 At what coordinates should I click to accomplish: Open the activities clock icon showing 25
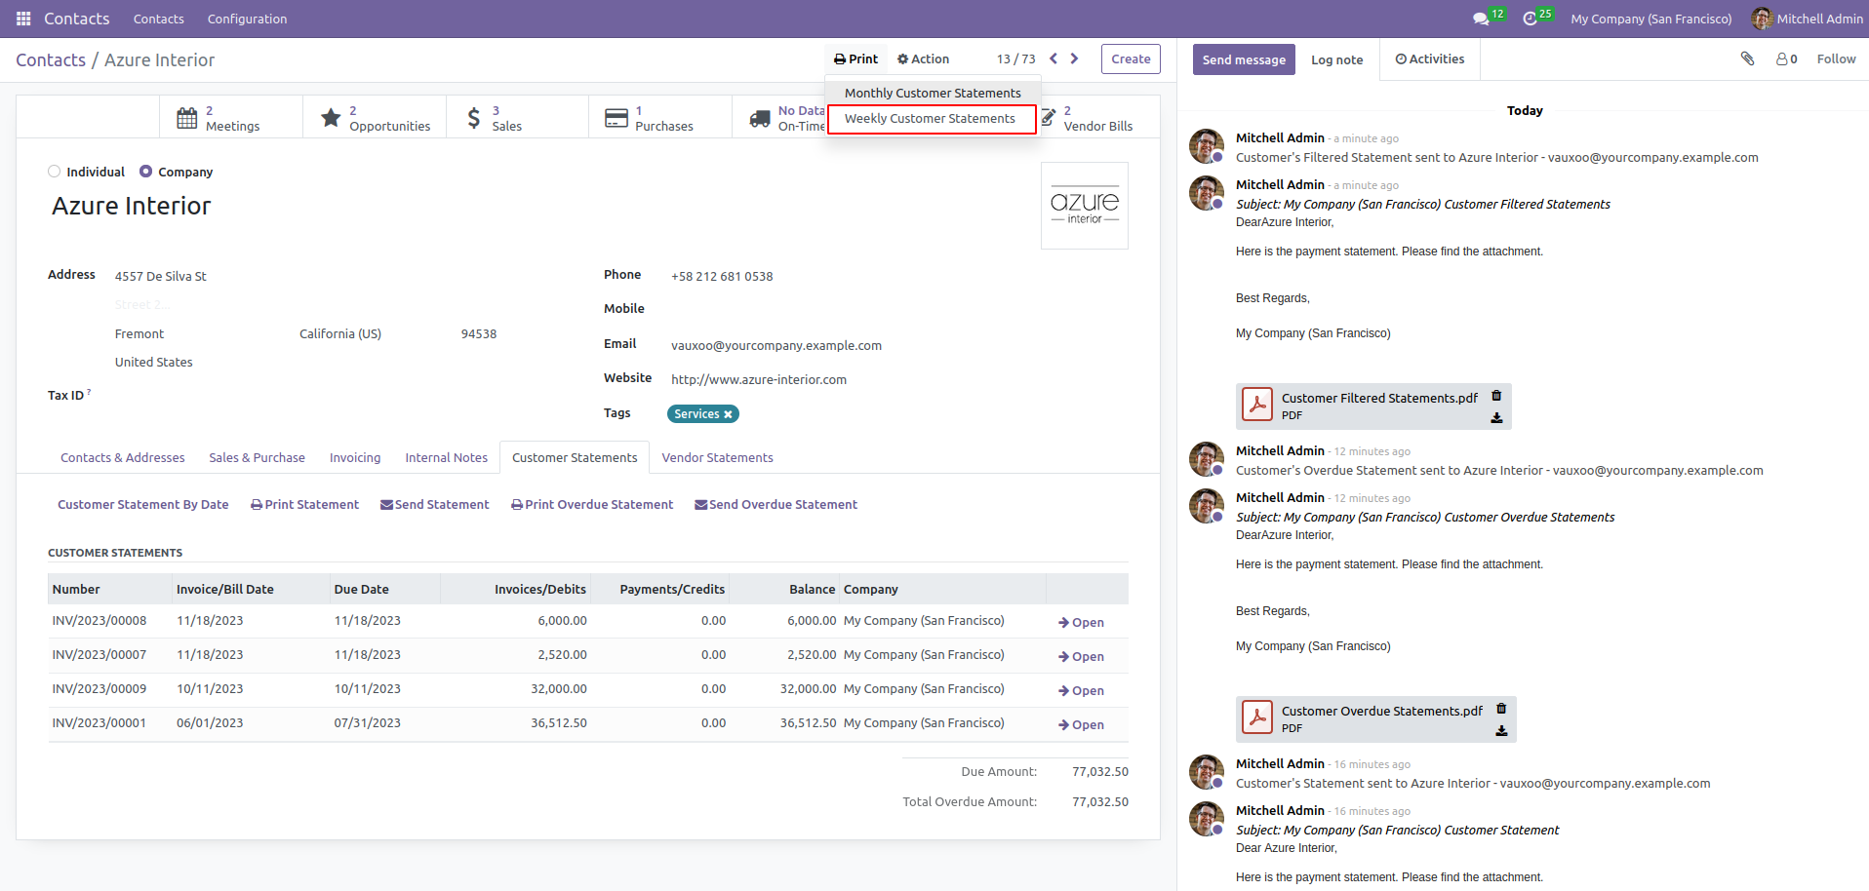coord(1536,19)
